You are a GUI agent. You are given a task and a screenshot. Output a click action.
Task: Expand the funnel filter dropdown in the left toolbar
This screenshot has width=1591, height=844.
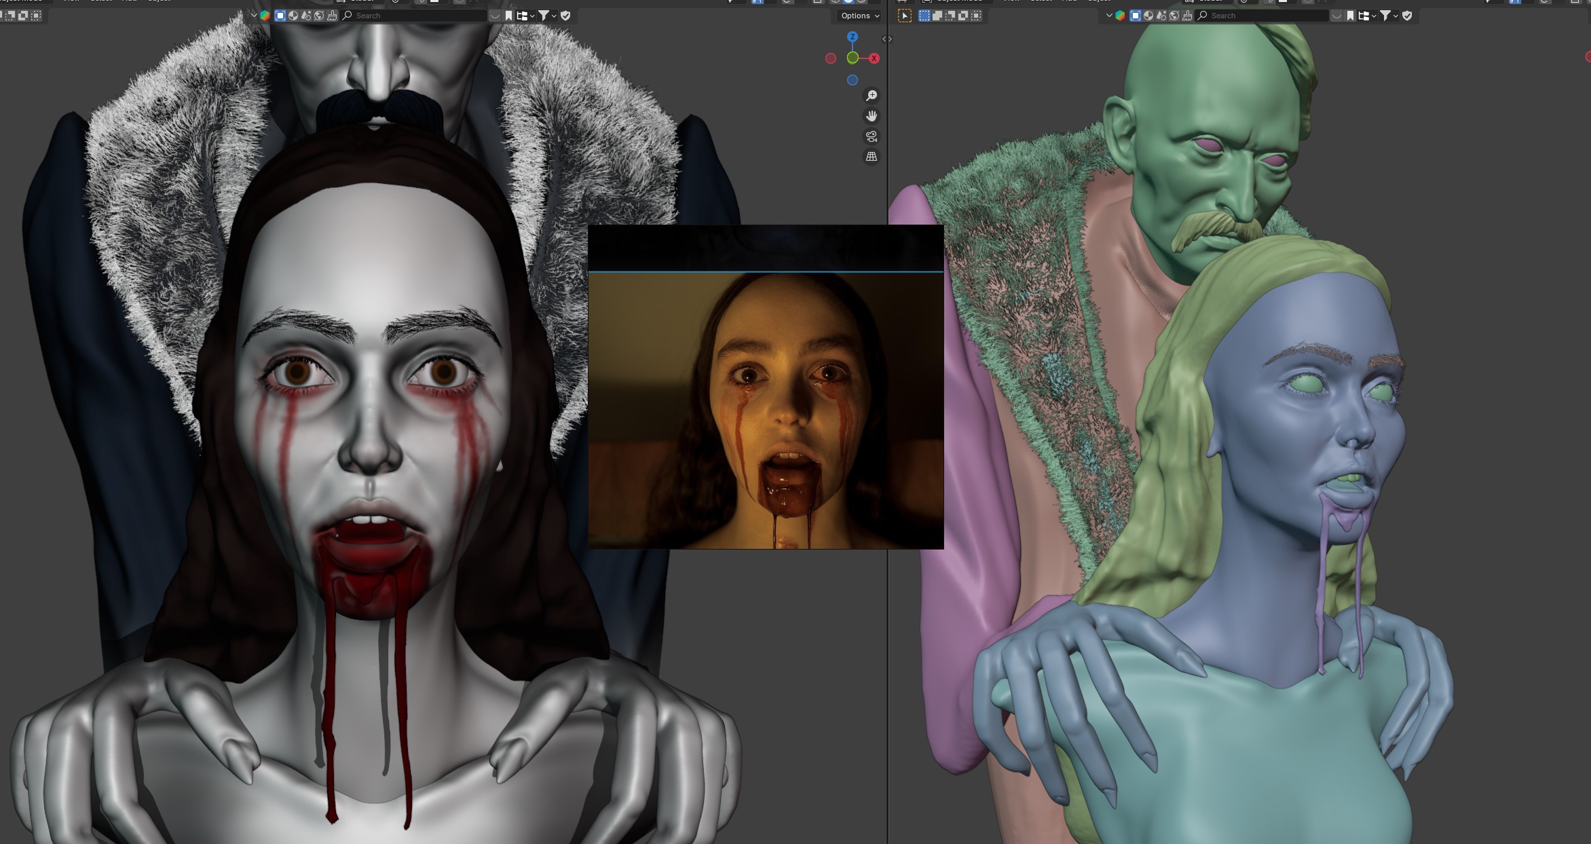click(547, 16)
